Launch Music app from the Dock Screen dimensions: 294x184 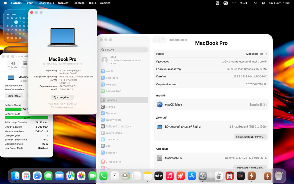pyautogui.click(x=170, y=176)
